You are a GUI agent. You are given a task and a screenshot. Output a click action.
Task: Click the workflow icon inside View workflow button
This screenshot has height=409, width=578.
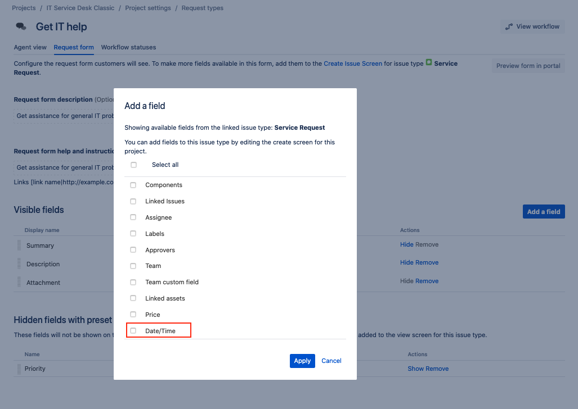pos(510,26)
